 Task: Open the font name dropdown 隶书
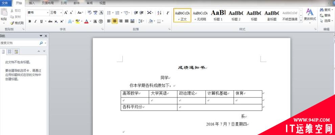38,13
